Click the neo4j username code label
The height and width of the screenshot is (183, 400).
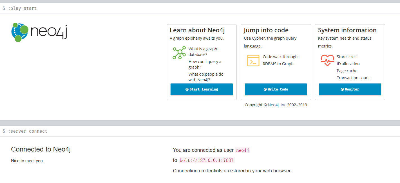[x=243, y=150]
